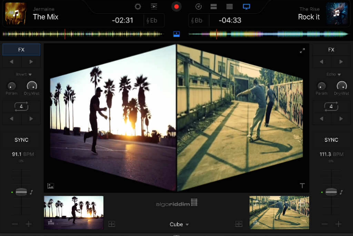The image size is (353, 236).
Task: Open The Mix album artwork on left deck
Action: click(16, 14)
